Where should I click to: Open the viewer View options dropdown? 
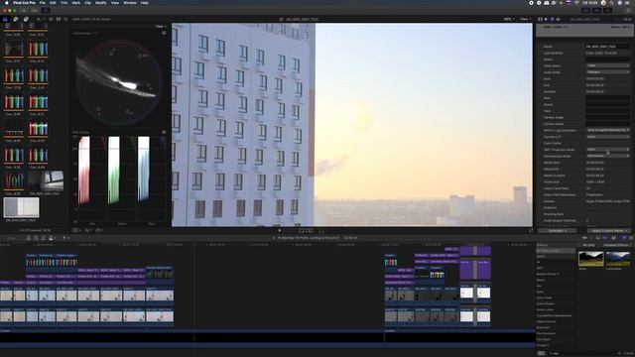[525, 19]
